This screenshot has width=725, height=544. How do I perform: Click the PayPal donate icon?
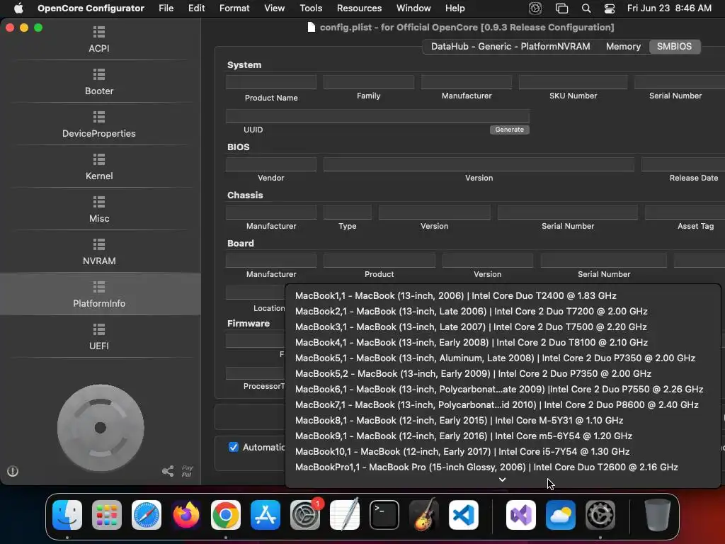click(x=187, y=471)
